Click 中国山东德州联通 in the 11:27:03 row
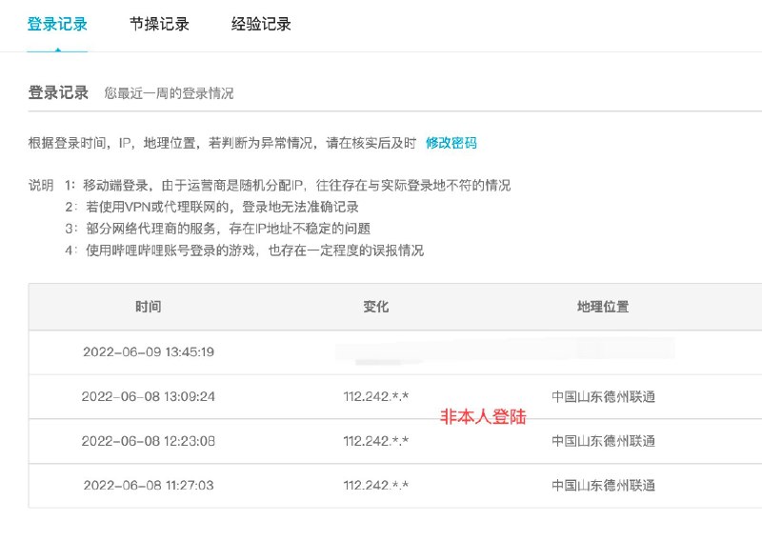Screen dimensions: 762x541 603,485
